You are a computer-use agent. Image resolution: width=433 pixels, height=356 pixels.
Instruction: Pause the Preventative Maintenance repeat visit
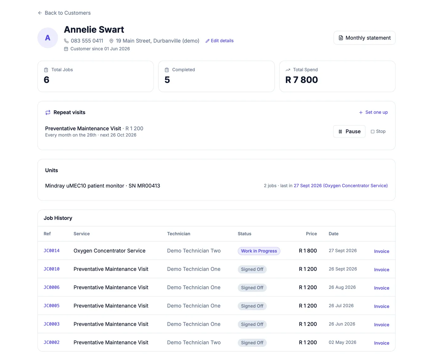coord(349,131)
